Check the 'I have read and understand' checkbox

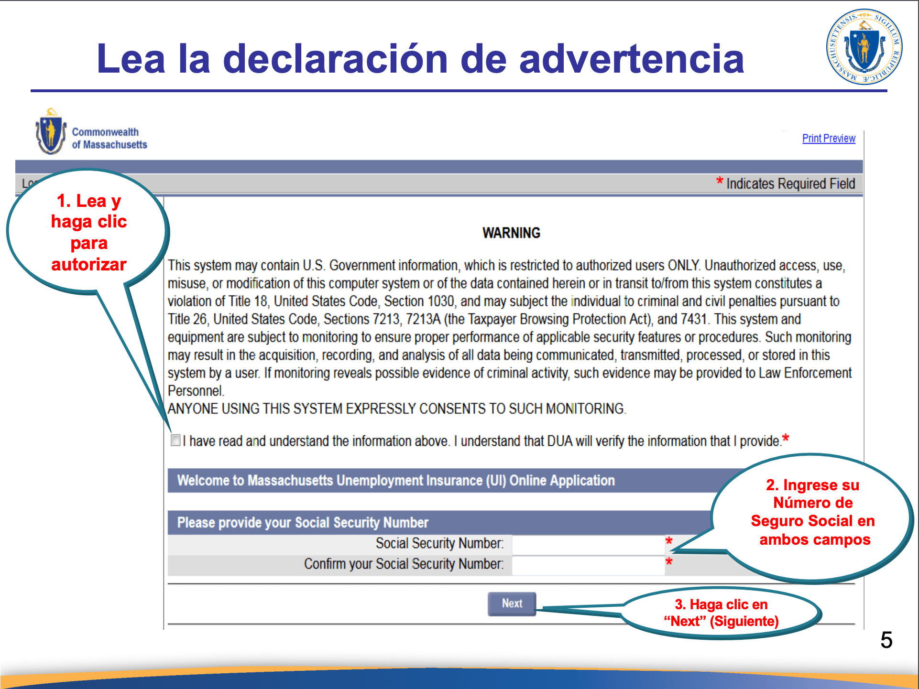pos(175,440)
